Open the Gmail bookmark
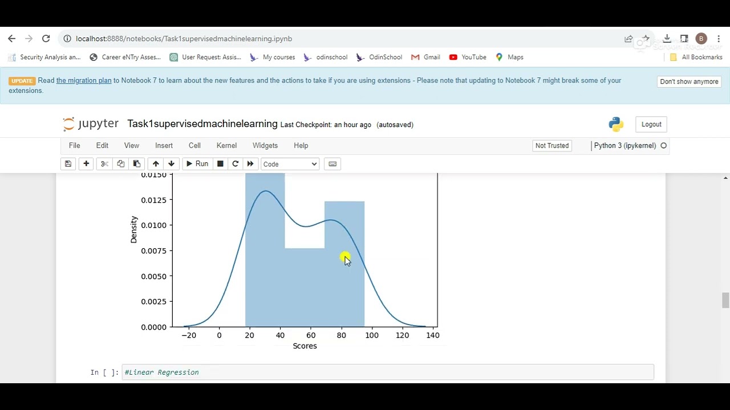 pyautogui.click(x=425, y=57)
